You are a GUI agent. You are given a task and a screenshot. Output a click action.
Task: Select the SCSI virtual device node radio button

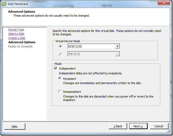tap(60, 46)
